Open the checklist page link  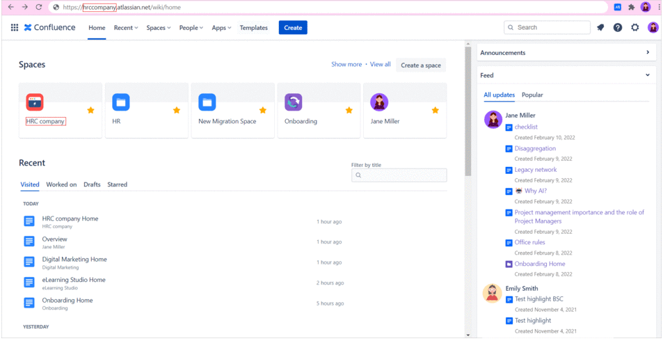(x=526, y=127)
